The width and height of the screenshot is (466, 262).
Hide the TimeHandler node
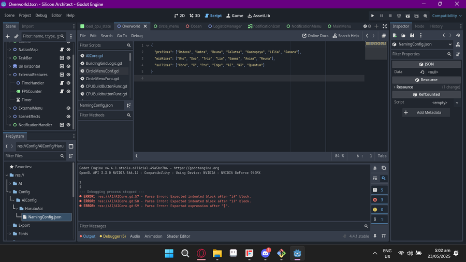pyautogui.click(x=68, y=83)
